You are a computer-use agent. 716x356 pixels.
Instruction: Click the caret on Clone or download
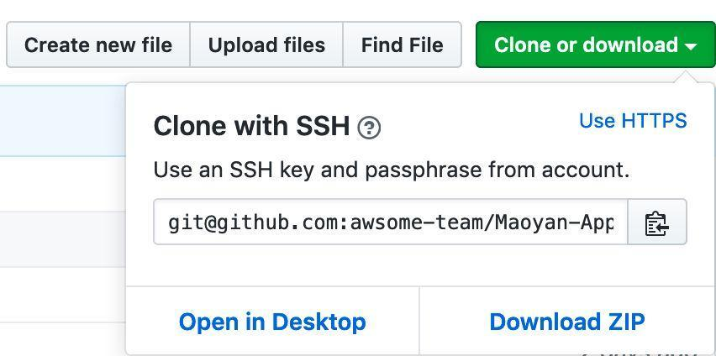[x=691, y=46]
